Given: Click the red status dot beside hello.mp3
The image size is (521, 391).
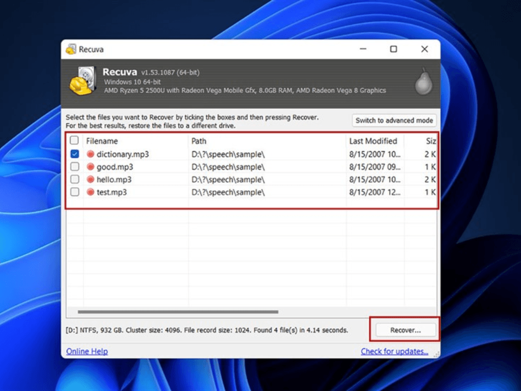Looking at the screenshot, I should pos(91,180).
